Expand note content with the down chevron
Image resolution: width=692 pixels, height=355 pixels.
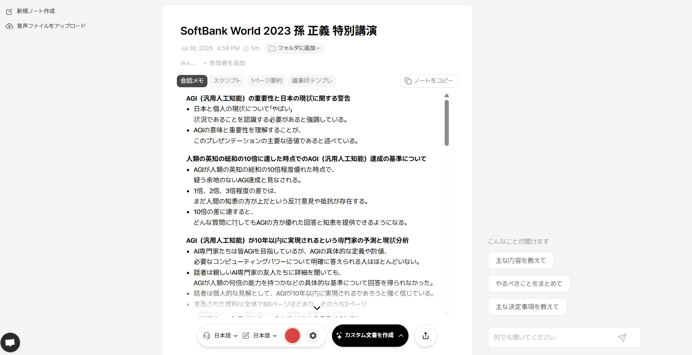[317, 308]
